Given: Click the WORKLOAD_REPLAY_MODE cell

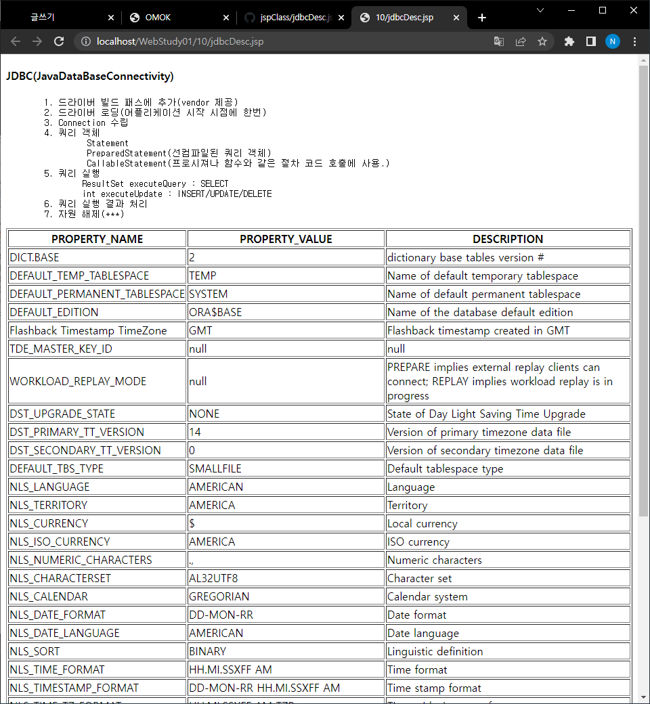Looking at the screenshot, I should 97,380.
